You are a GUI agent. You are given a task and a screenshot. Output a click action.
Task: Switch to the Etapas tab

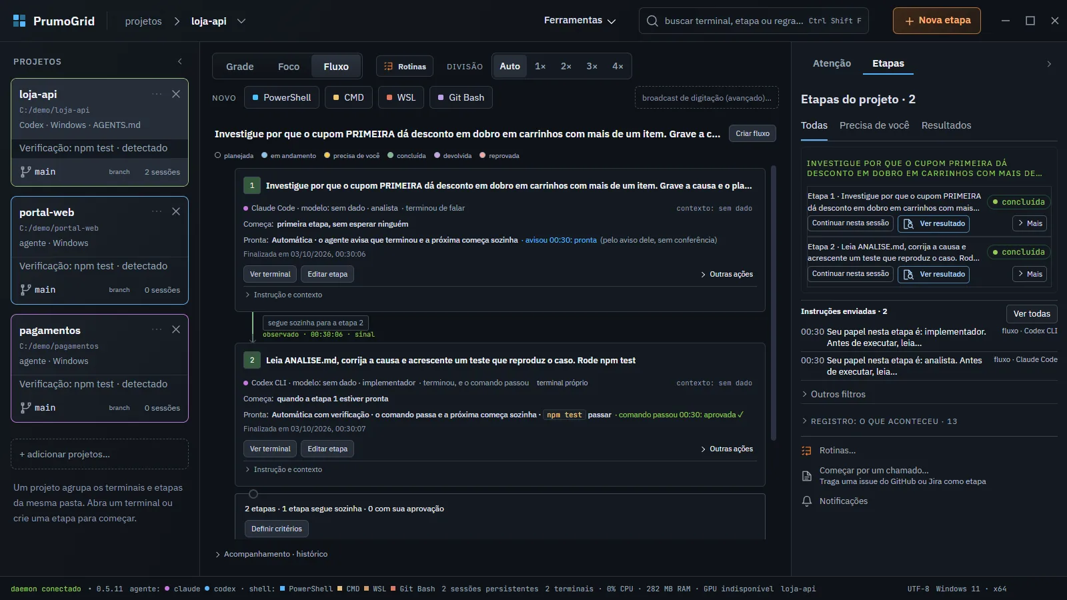888,63
